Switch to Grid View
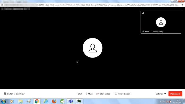This screenshot has height=104, width=185. point(14,94)
